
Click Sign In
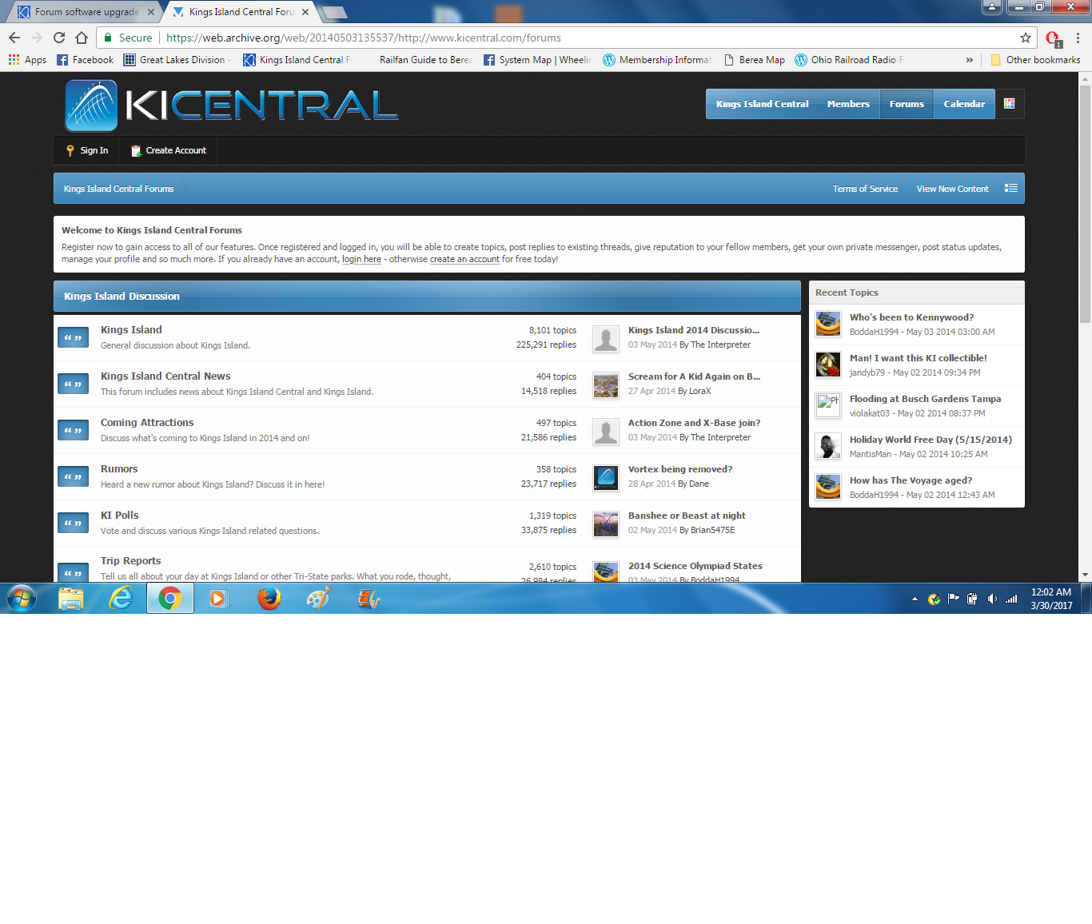coord(87,150)
